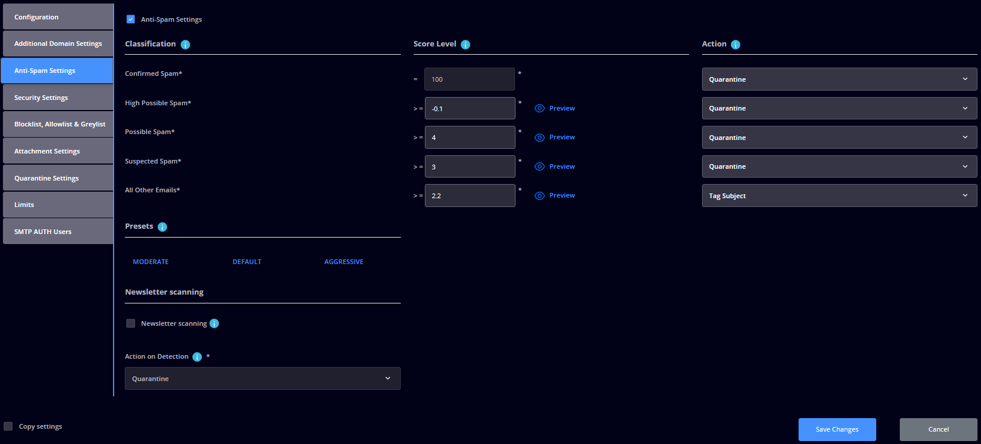Open Confirmed Spam action dropdown

[839, 79]
